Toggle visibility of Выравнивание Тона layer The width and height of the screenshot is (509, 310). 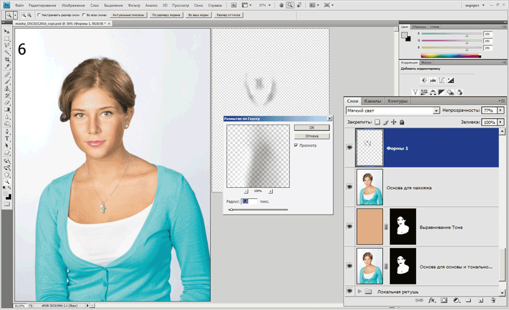350,226
